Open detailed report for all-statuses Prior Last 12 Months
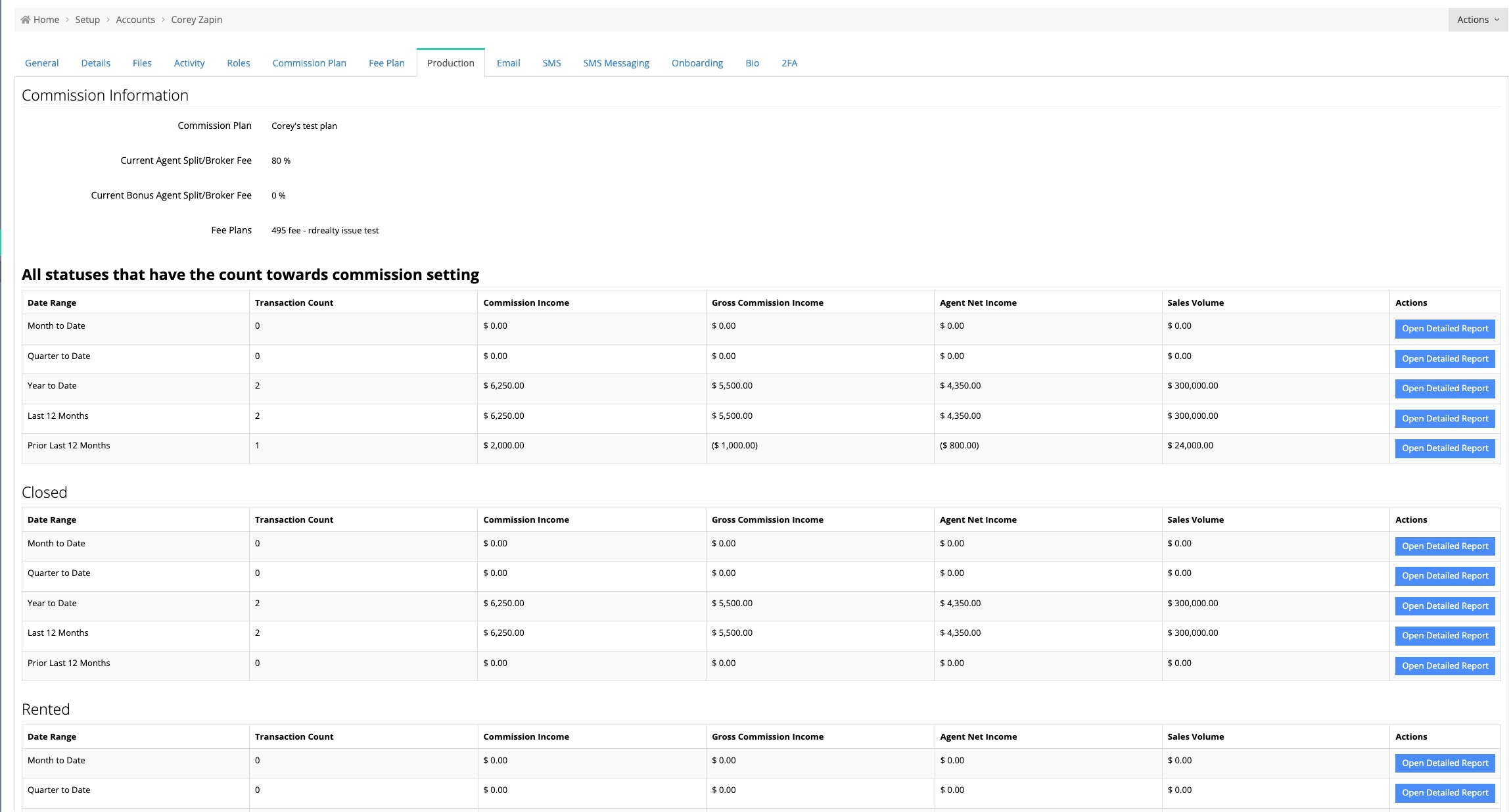The image size is (1511, 812). [x=1445, y=448]
